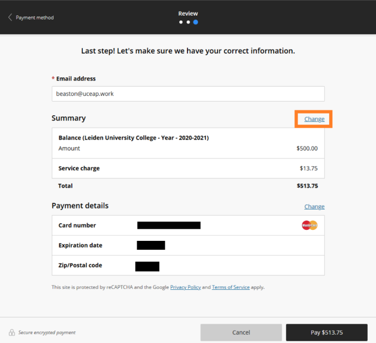Click the back chevron arrow icon
The image size is (376, 343).
10,17
